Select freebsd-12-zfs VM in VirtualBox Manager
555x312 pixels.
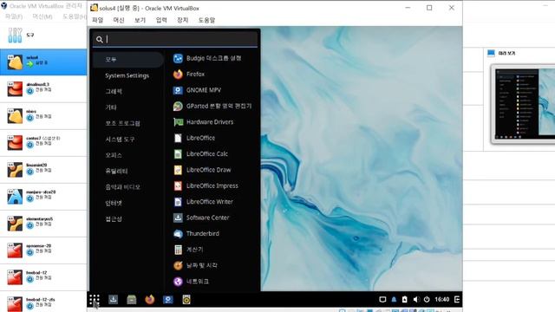tap(43, 302)
